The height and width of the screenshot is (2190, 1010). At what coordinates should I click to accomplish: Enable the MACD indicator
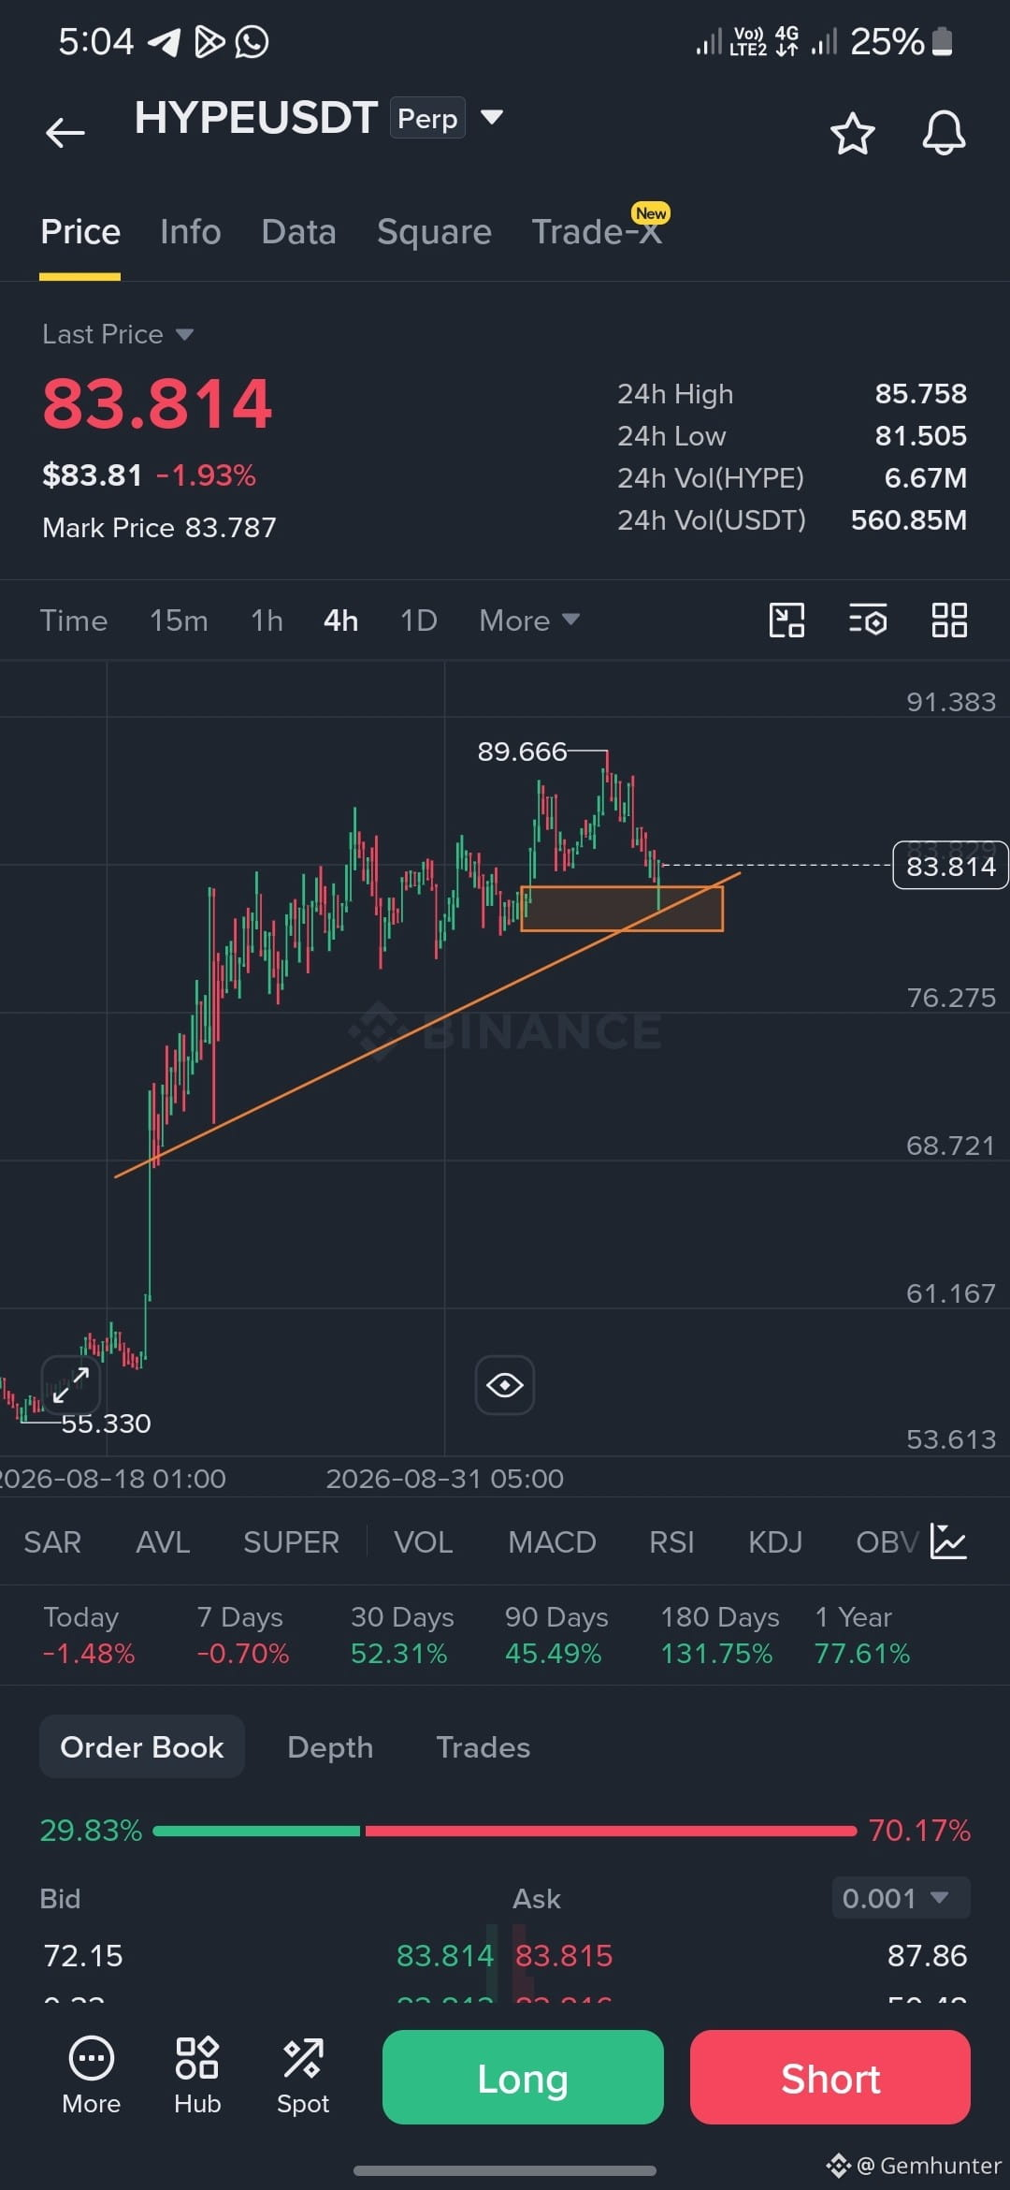[552, 1541]
